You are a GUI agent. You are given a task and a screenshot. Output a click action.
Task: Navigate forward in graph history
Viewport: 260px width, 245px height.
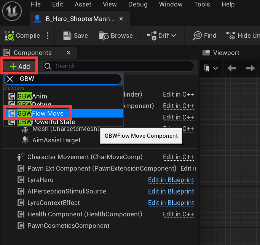[250, 68]
